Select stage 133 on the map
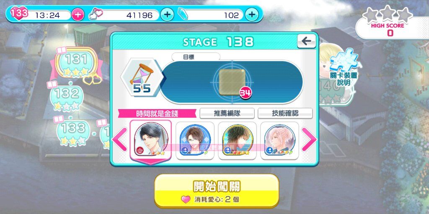This screenshot has height=214, width=429. (x=73, y=132)
